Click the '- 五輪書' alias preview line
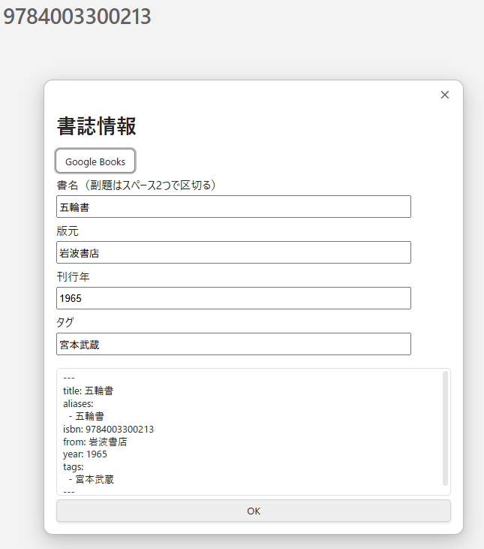This screenshot has width=484, height=549. (x=86, y=416)
